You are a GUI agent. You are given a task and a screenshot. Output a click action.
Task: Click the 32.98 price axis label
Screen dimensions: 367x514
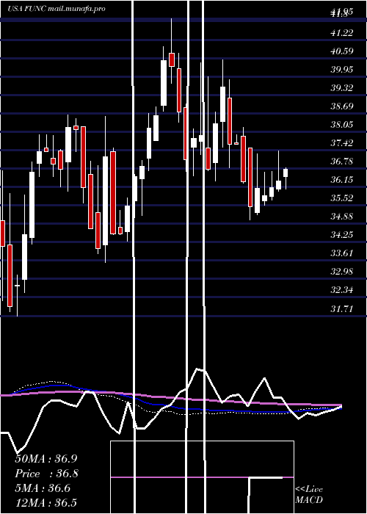342,272
